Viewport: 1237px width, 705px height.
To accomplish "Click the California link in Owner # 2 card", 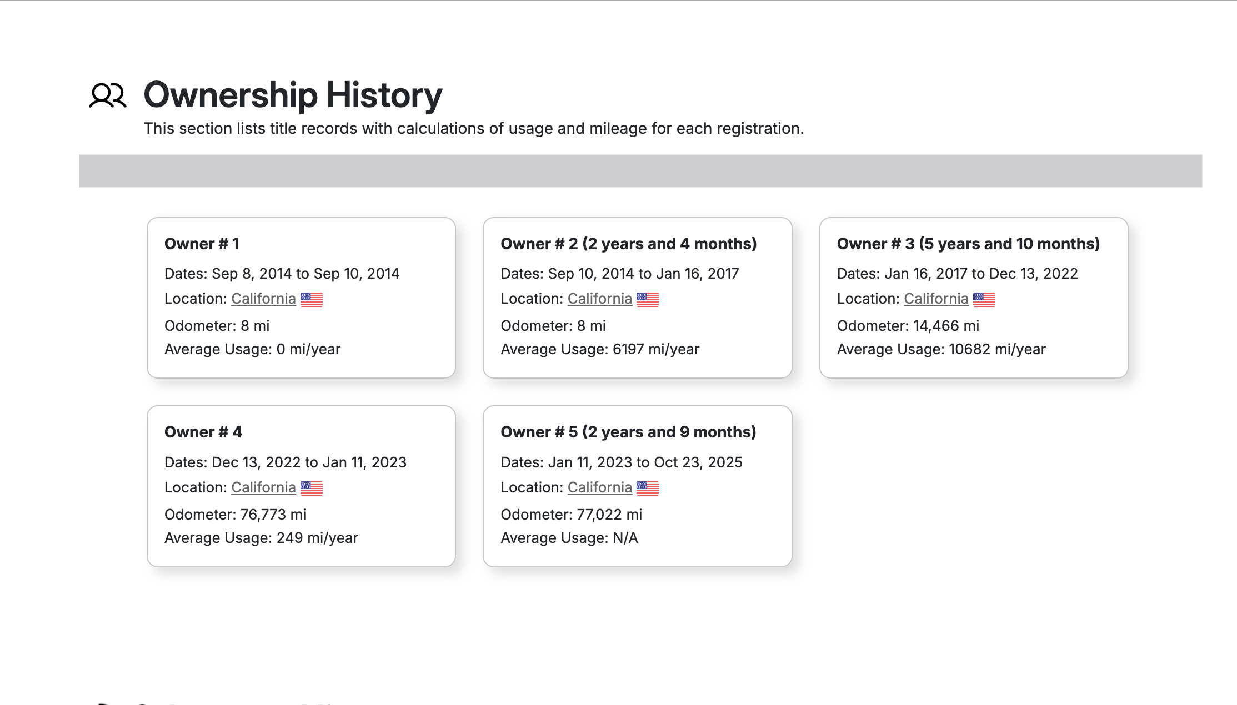I will click(600, 298).
